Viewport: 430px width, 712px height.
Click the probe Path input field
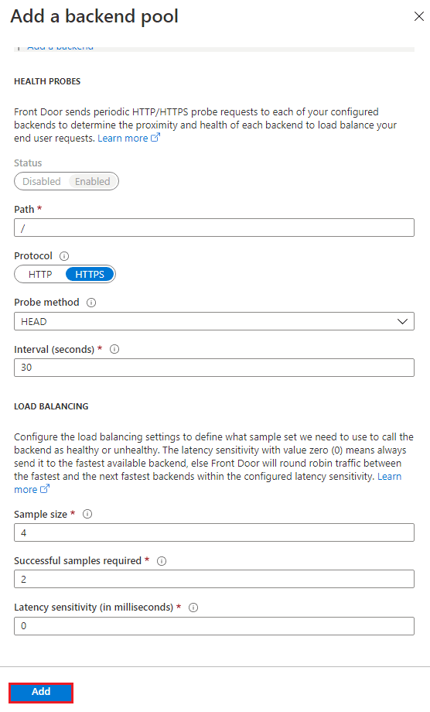(x=214, y=228)
